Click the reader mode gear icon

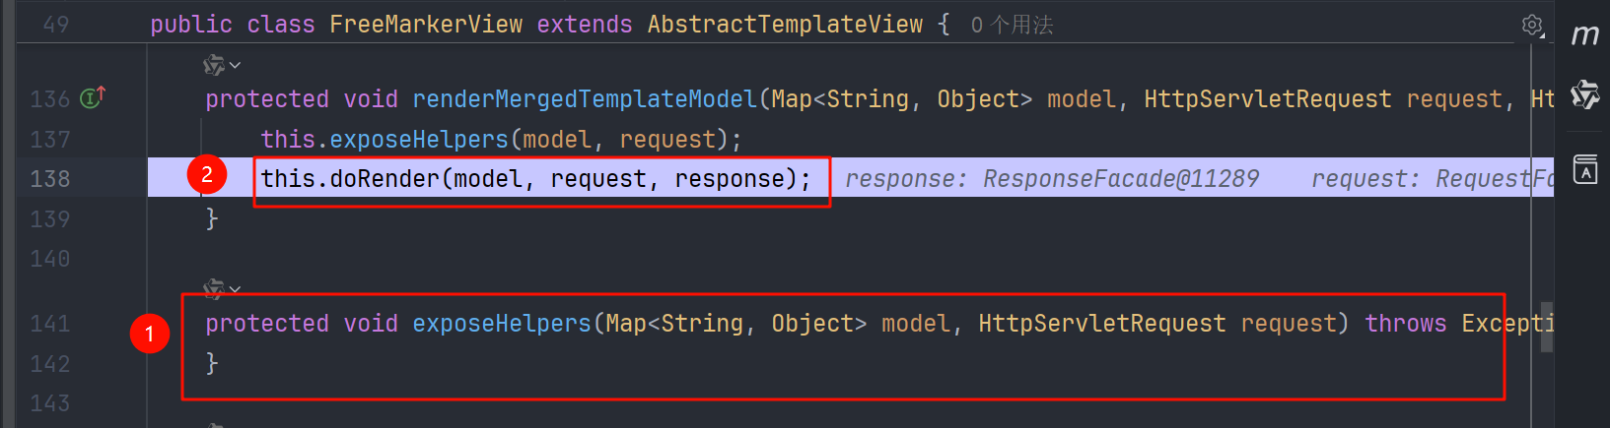coord(1532,25)
